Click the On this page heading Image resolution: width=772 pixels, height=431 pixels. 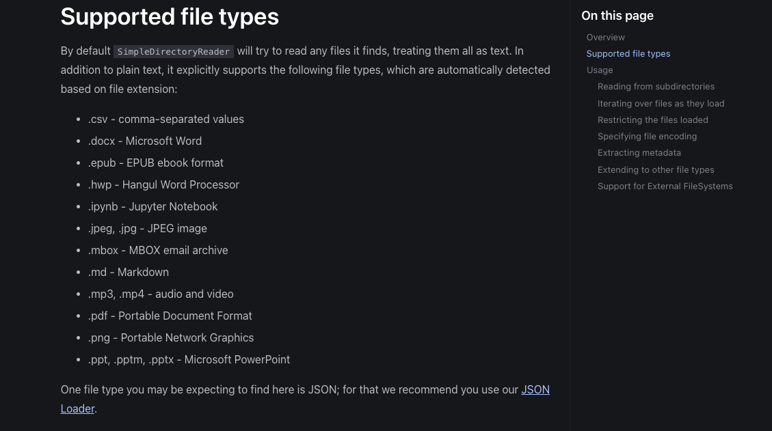point(617,16)
